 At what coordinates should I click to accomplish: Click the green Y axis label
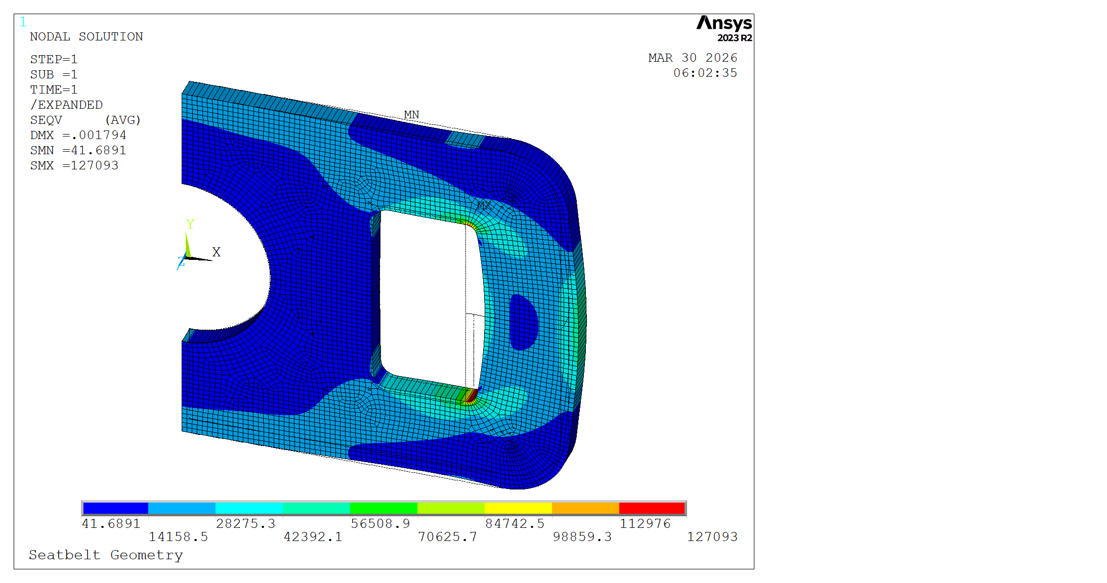tap(190, 224)
